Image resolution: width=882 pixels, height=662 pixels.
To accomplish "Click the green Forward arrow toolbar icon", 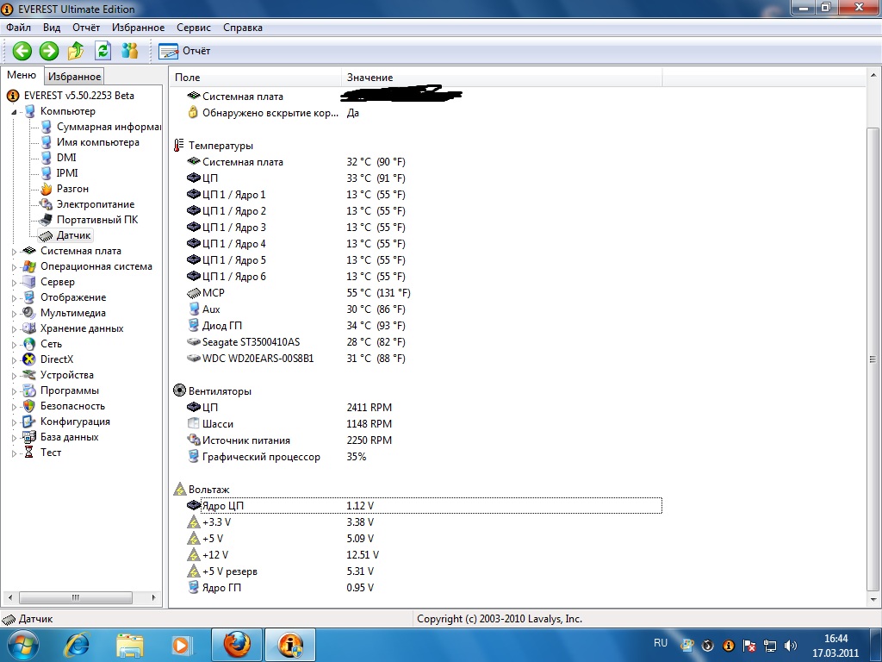I will 49,51.
